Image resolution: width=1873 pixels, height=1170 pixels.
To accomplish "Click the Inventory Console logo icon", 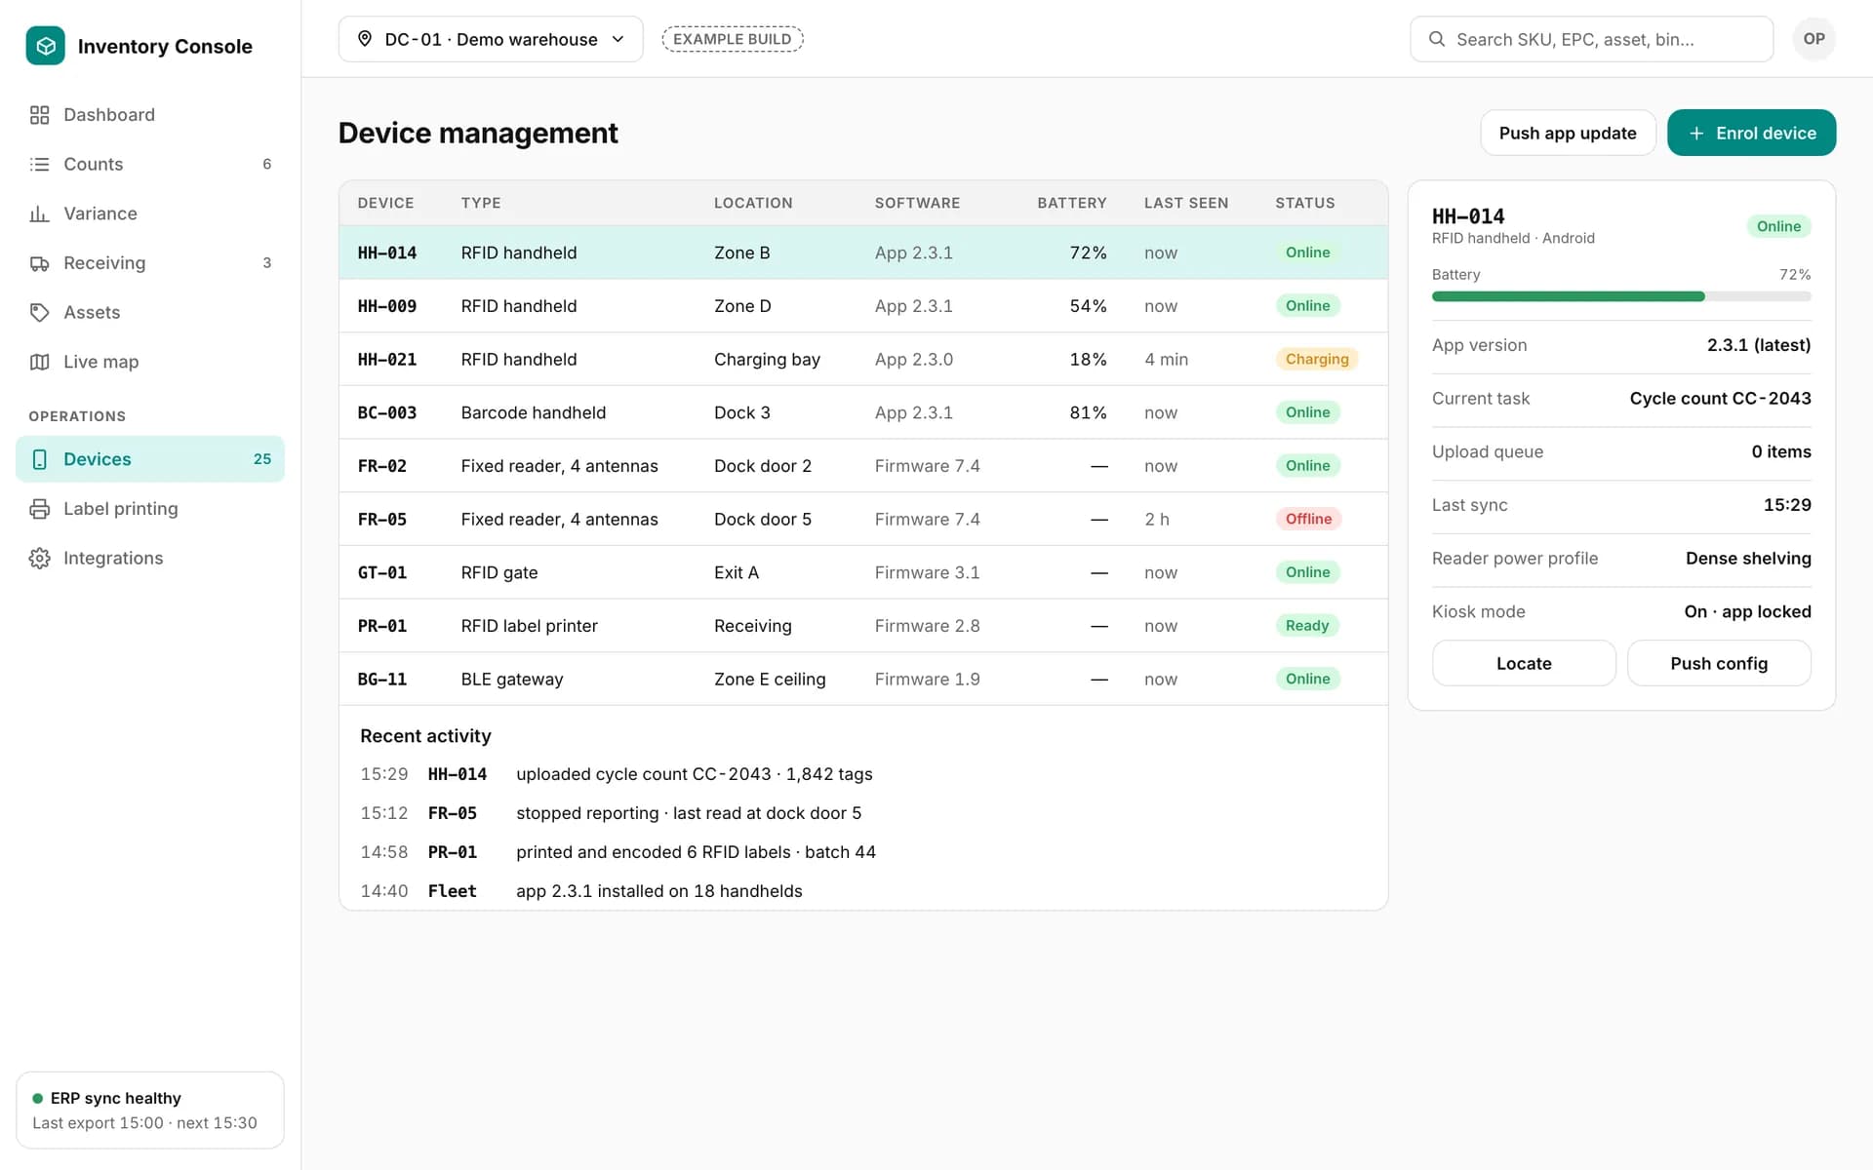I will [x=45, y=46].
